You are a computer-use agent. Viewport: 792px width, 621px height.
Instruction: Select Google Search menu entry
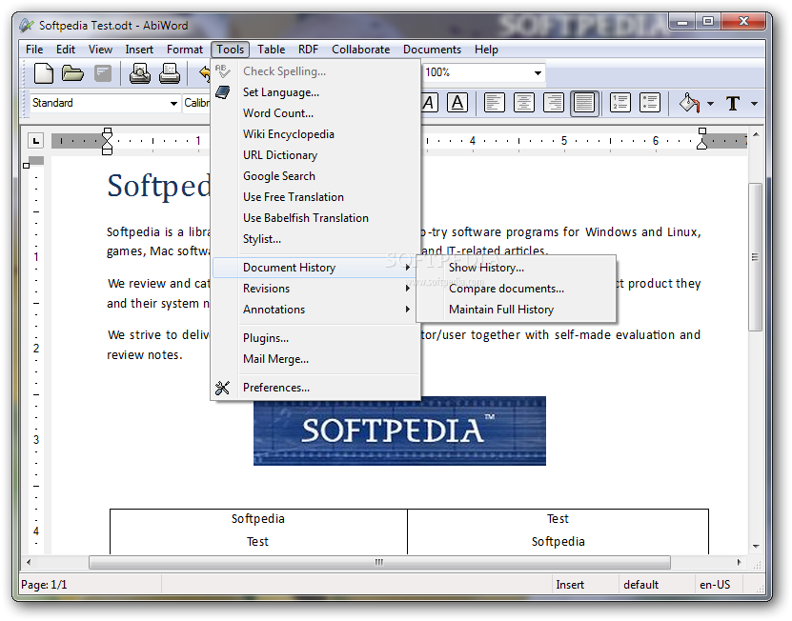pos(316,176)
